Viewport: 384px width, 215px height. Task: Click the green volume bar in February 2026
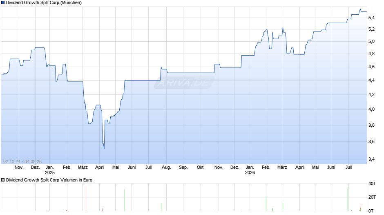[266, 204]
